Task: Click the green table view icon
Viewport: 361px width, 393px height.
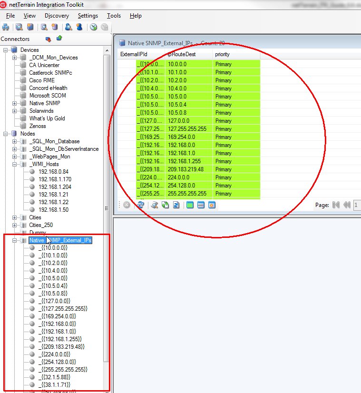Action: (x=190, y=205)
